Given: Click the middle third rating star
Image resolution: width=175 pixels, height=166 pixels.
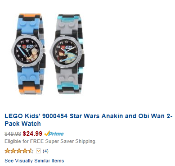Looking at the screenshot, I should click(x=19, y=151).
